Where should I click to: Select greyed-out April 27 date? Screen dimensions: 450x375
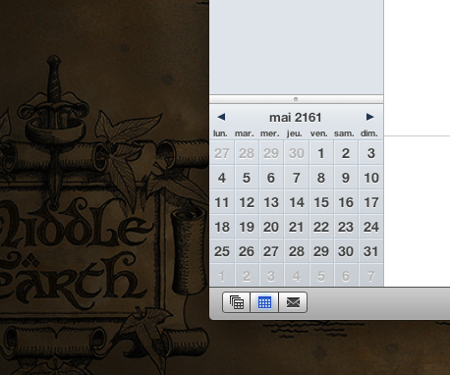coord(222,153)
